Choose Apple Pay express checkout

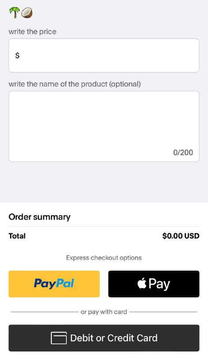point(154,284)
